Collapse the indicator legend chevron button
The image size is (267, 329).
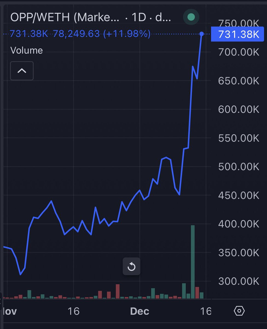[22, 71]
